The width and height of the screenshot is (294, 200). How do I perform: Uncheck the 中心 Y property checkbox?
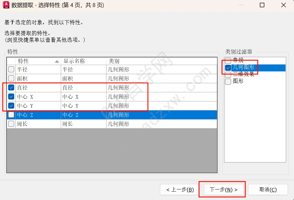11,106
